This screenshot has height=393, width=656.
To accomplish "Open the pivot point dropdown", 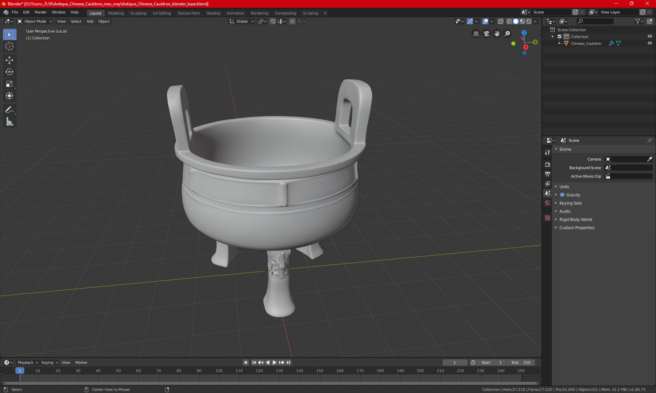I will [262, 21].
